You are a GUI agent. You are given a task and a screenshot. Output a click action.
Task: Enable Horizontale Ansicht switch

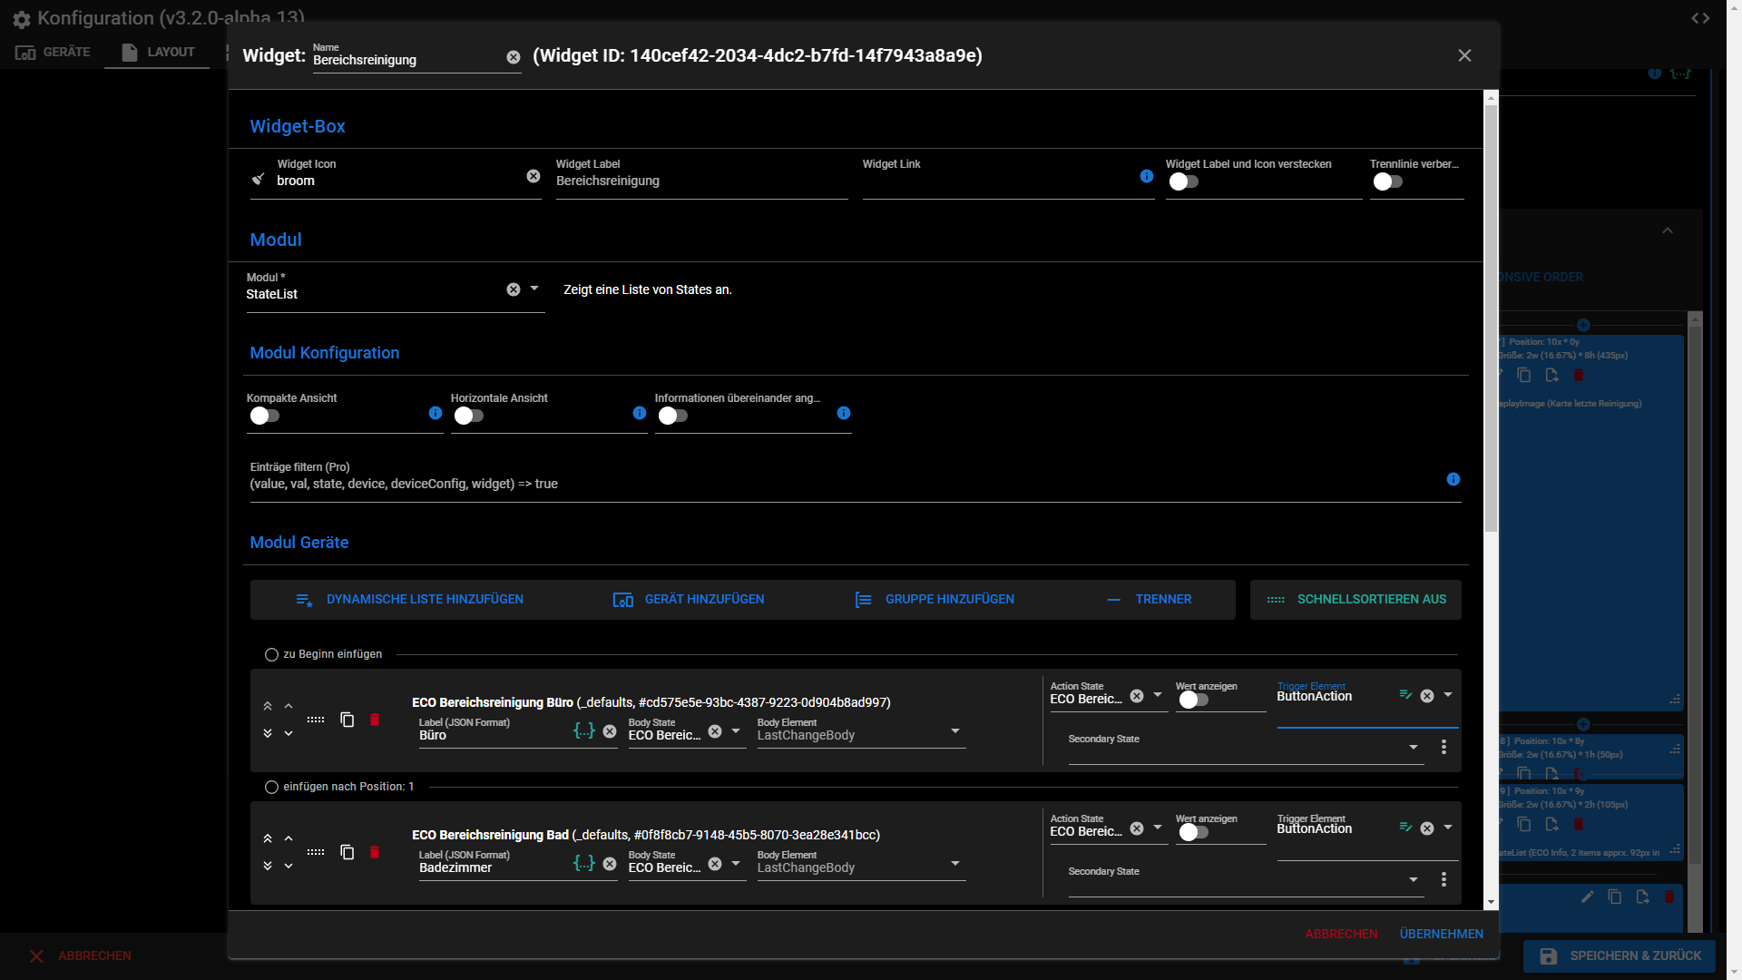click(468, 416)
